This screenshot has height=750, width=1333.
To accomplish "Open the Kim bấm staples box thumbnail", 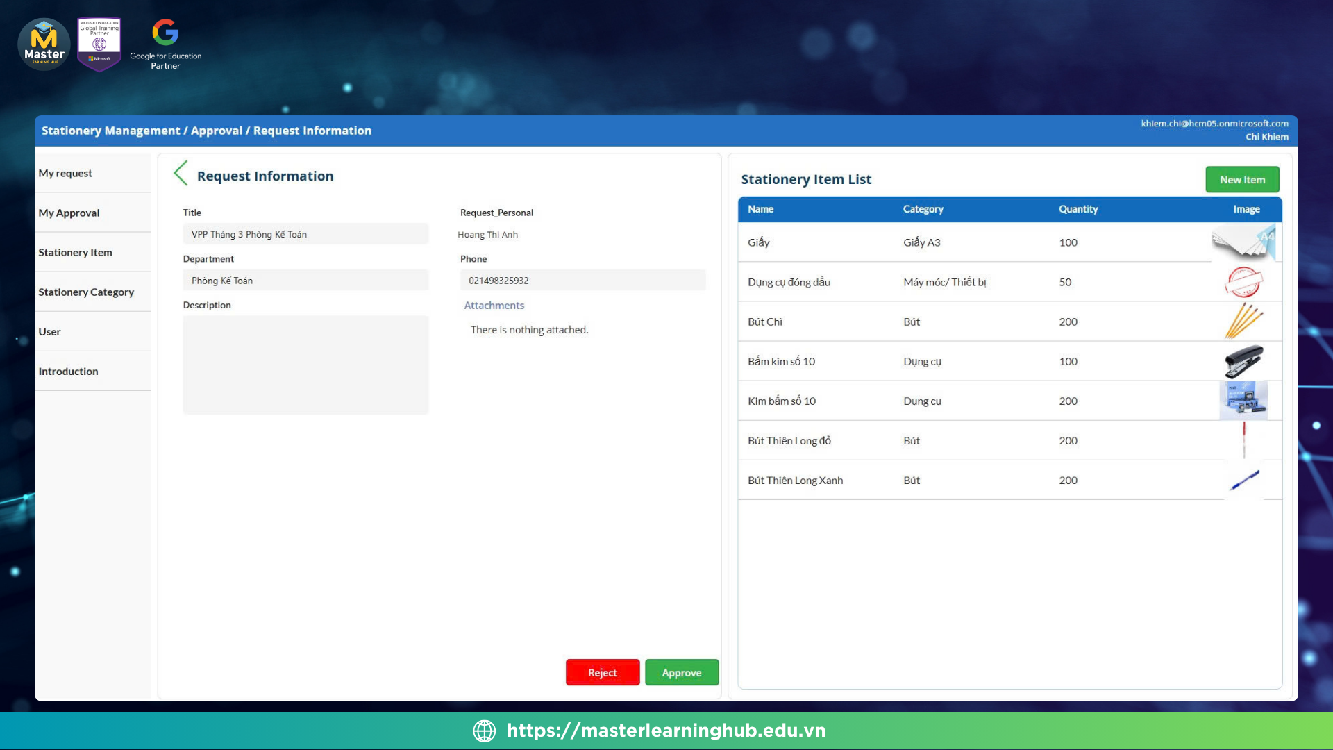I will [x=1243, y=401].
